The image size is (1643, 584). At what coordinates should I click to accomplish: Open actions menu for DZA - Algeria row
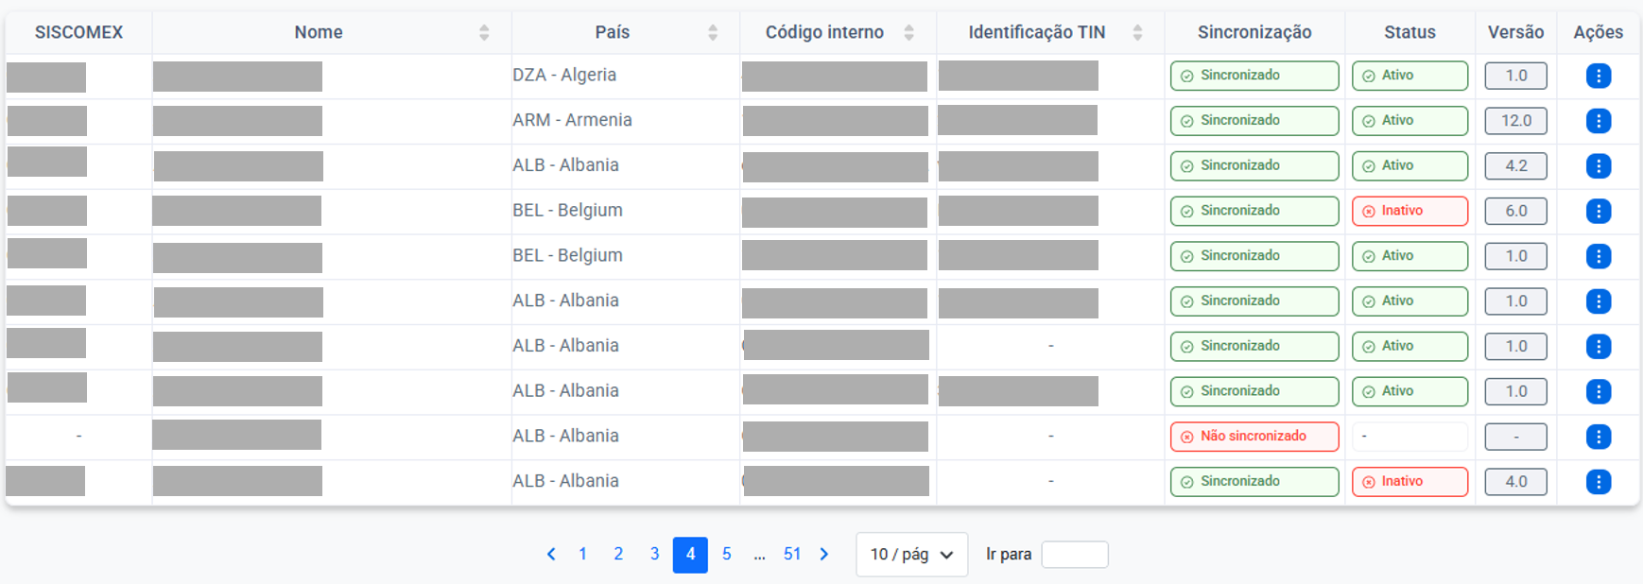(1598, 76)
